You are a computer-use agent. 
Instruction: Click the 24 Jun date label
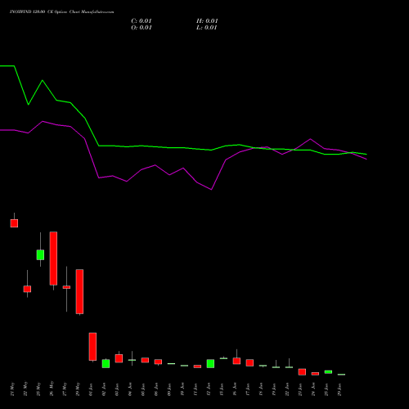coord(313,389)
